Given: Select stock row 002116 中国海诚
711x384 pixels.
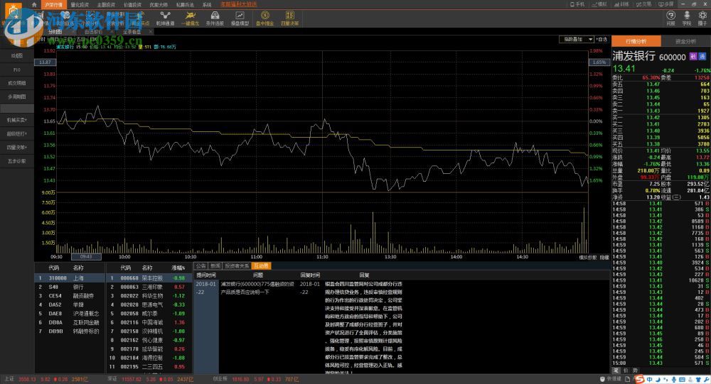Looking at the screenshot, I should [149, 322].
